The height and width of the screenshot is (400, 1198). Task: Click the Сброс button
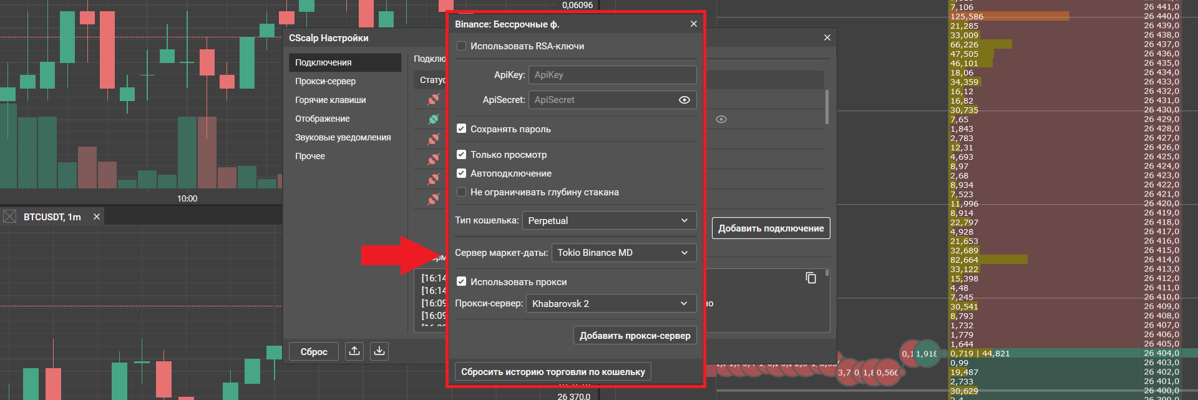[x=314, y=351]
